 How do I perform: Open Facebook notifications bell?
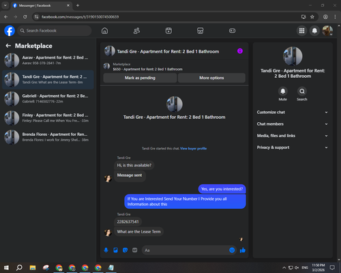pyautogui.click(x=314, y=31)
